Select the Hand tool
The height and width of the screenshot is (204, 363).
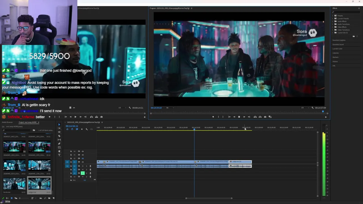[x=59, y=151]
